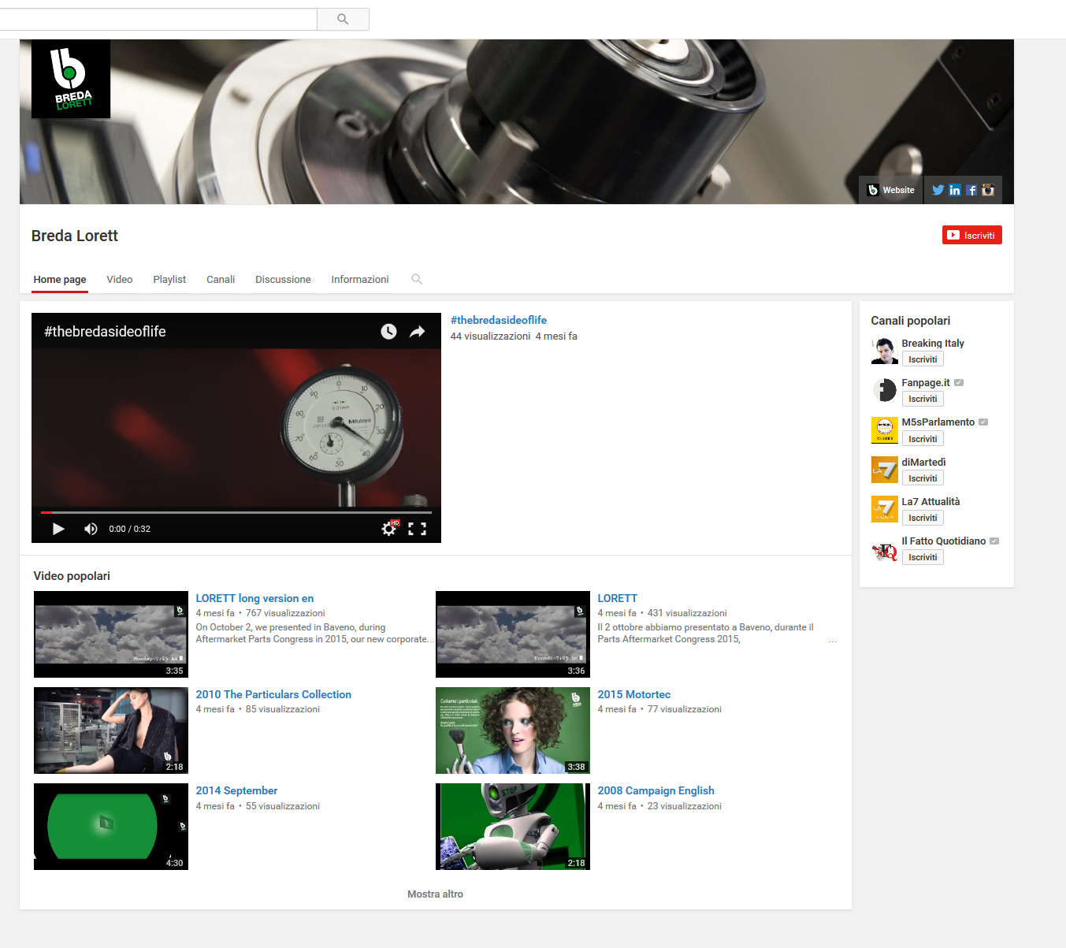
Task: Open Breaking Italy channel name link
Action: 933,344
